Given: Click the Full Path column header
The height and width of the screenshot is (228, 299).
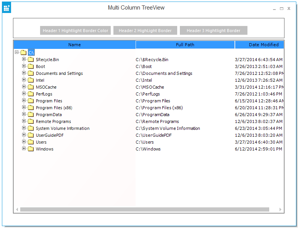Looking at the screenshot, I should 185,45.
